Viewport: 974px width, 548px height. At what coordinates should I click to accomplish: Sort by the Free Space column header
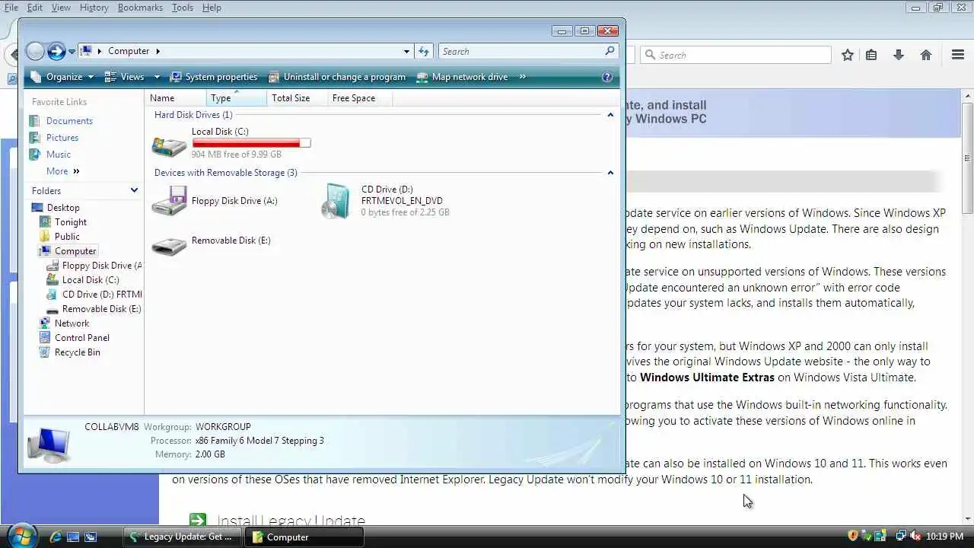(361, 98)
